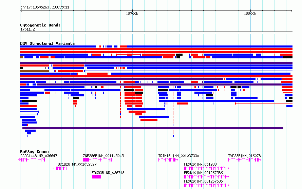Click the RefSeq Genes track title
The height and width of the screenshot is (189, 302).
pos(34,152)
